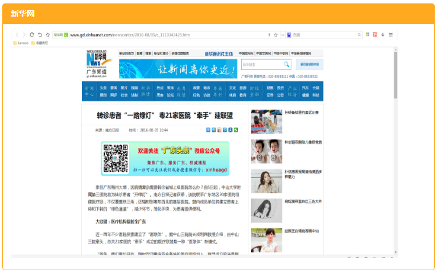Click the undo/restore arrow icon beside refresh
This screenshot has width=437, height=273.
pos(40,35)
